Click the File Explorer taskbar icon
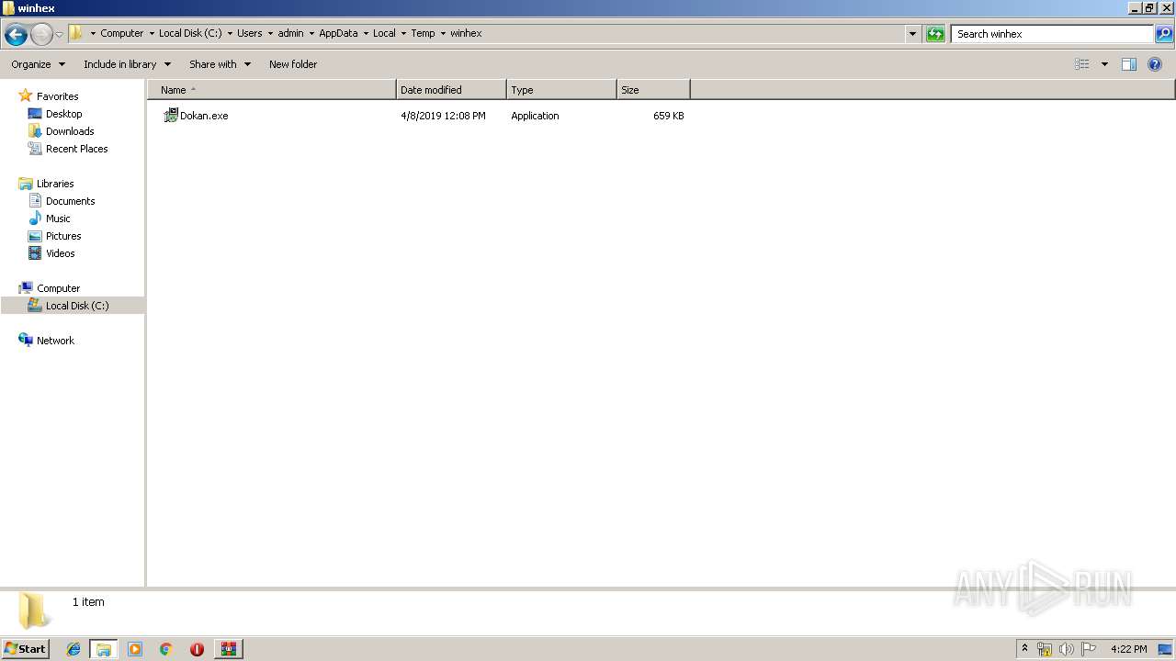 (x=104, y=649)
